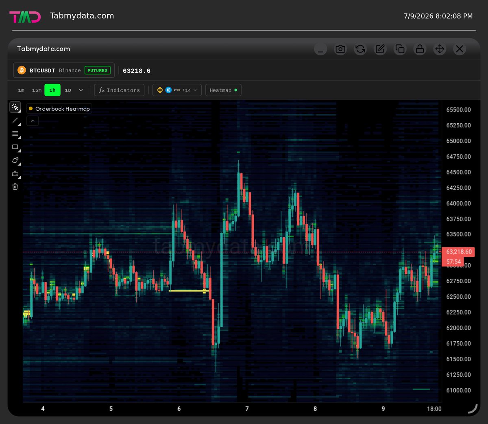Click the date 4 on time axis

pos(43,409)
